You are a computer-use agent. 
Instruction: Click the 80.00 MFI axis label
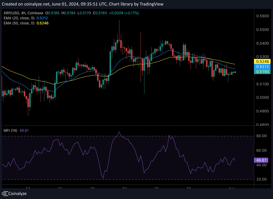261,136
